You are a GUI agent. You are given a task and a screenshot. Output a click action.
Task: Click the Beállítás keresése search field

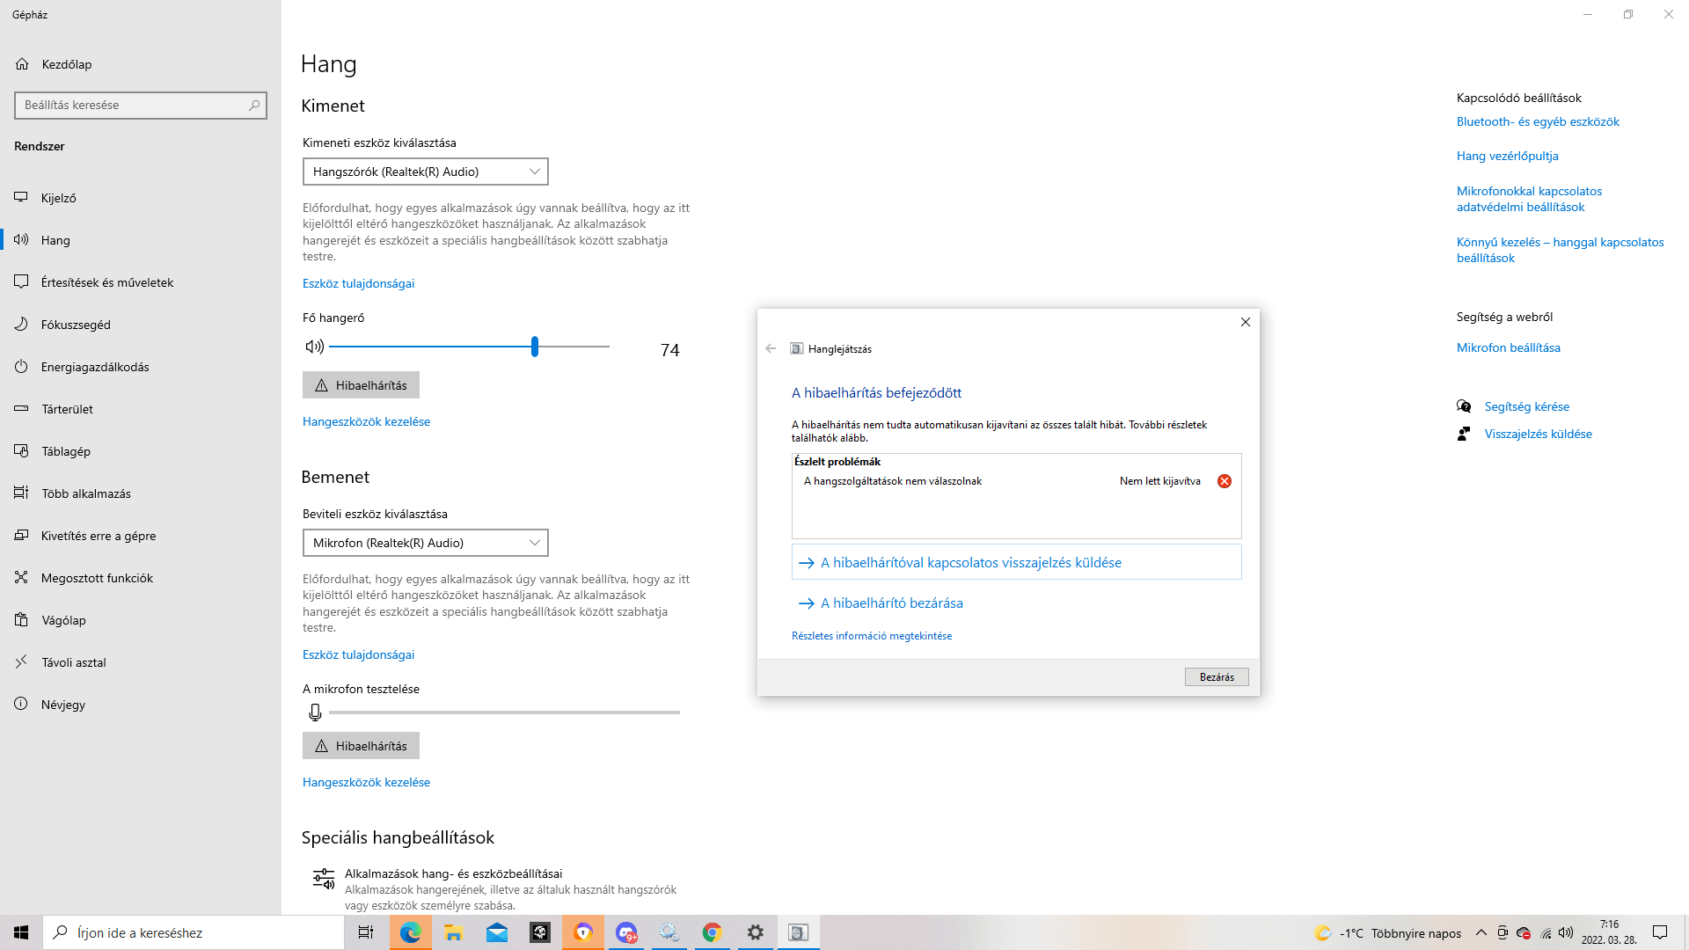(132, 105)
